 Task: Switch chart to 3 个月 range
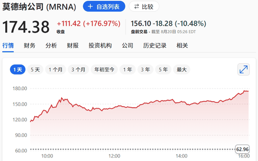(x=78, y=70)
